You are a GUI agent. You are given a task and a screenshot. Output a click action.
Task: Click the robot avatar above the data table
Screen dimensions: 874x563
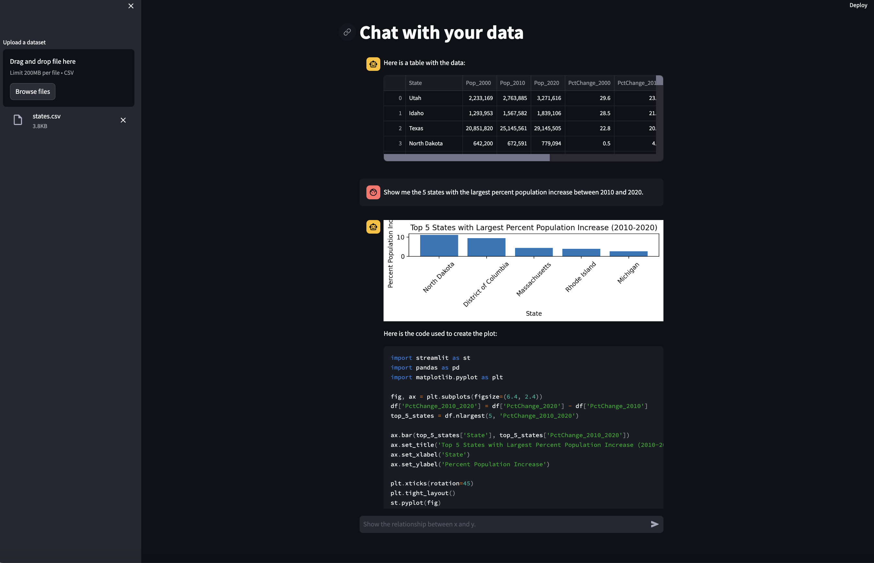click(x=373, y=64)
